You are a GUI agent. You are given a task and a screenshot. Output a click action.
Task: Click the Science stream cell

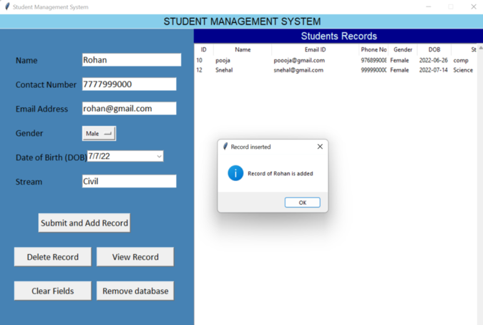[x=463, y=70]
